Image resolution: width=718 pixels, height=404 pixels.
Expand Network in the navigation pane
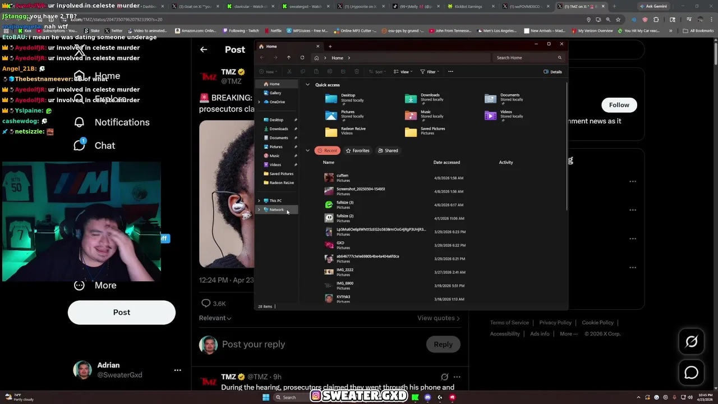coord(259,210)
